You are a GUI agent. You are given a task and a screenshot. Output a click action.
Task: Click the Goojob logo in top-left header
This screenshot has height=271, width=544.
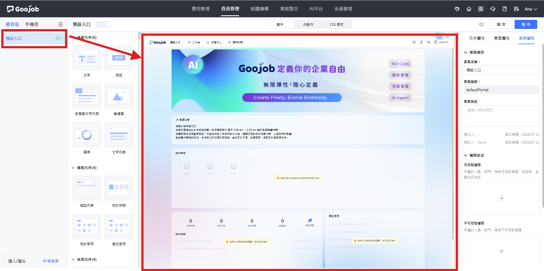coord(23,9)
